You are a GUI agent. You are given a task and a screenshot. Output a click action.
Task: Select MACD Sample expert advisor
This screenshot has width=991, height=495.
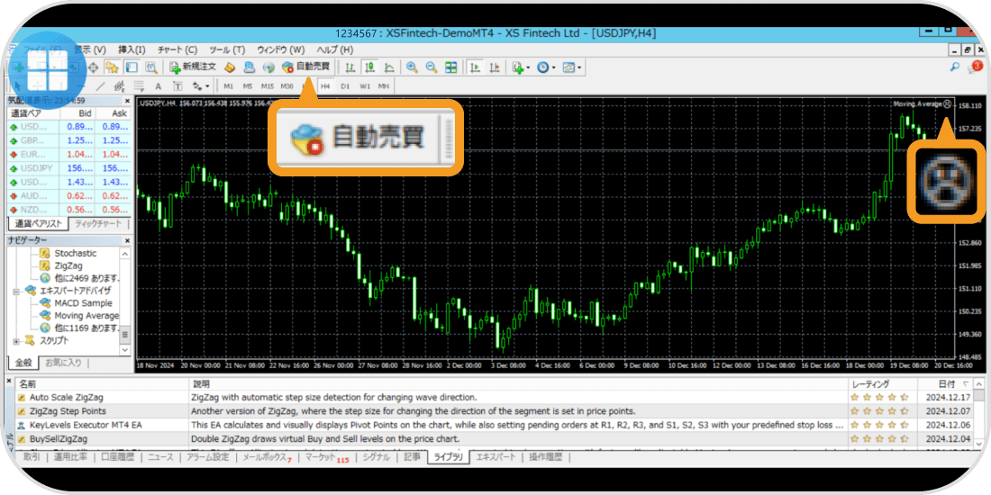[x=75, y=303]
